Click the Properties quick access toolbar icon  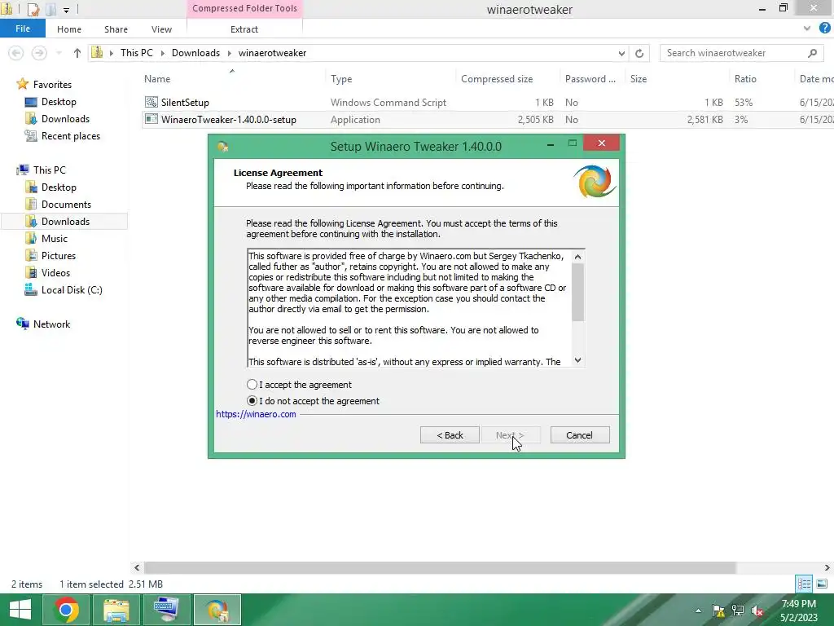(33, 9)
